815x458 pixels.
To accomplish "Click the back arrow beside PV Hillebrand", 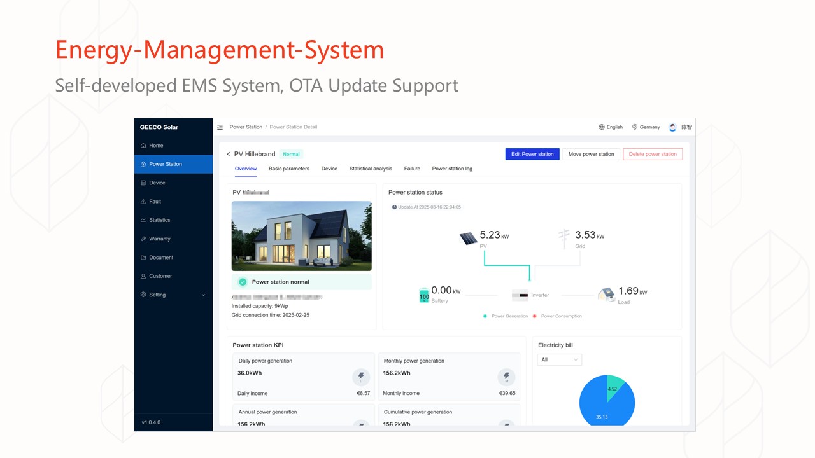I will point(229,154).
